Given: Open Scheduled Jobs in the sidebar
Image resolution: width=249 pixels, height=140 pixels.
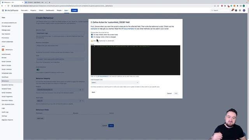Looking at the screenshot, I should 7,73.
